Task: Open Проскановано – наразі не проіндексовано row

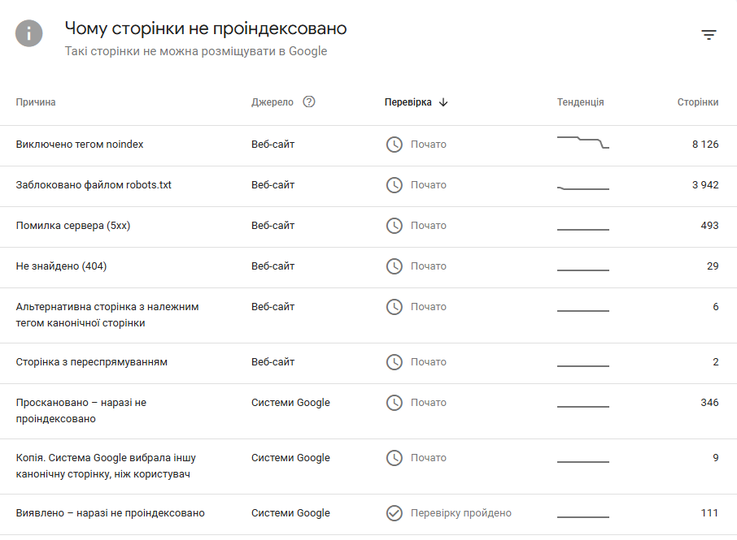Action: [81, 411]
